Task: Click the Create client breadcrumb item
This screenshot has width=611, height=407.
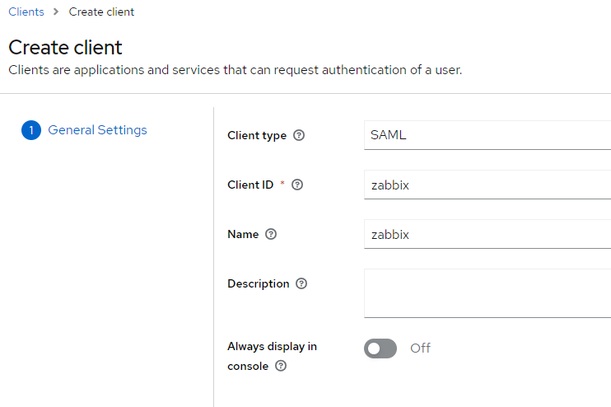Action: coord(101,12)
